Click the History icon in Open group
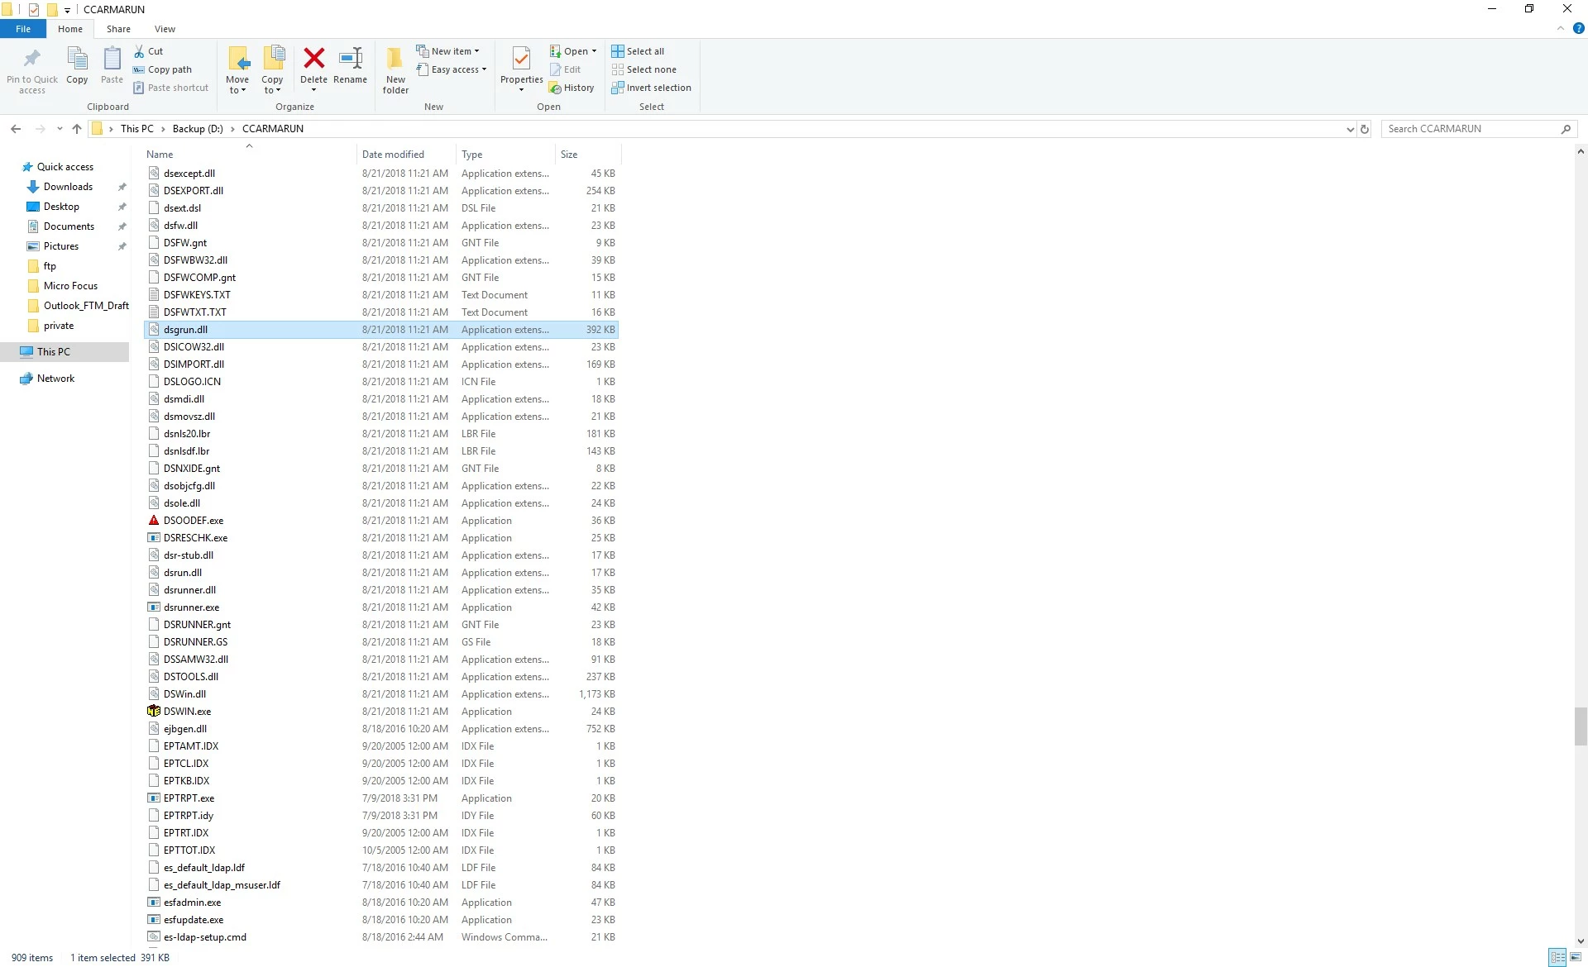Image resolution: width=1588 pixels, height=967 pixels. click(x=572, y=88)
